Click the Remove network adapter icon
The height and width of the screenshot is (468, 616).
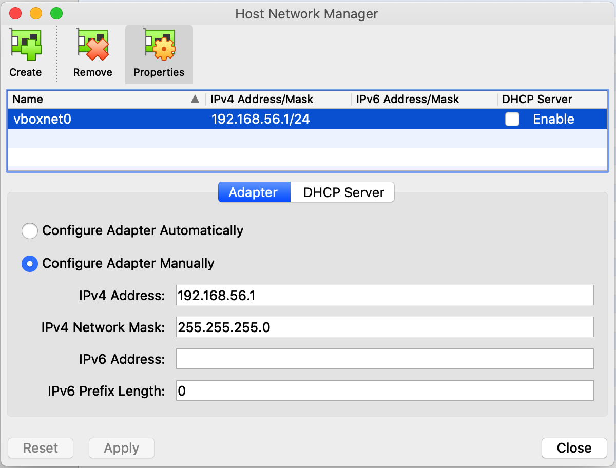92,46
